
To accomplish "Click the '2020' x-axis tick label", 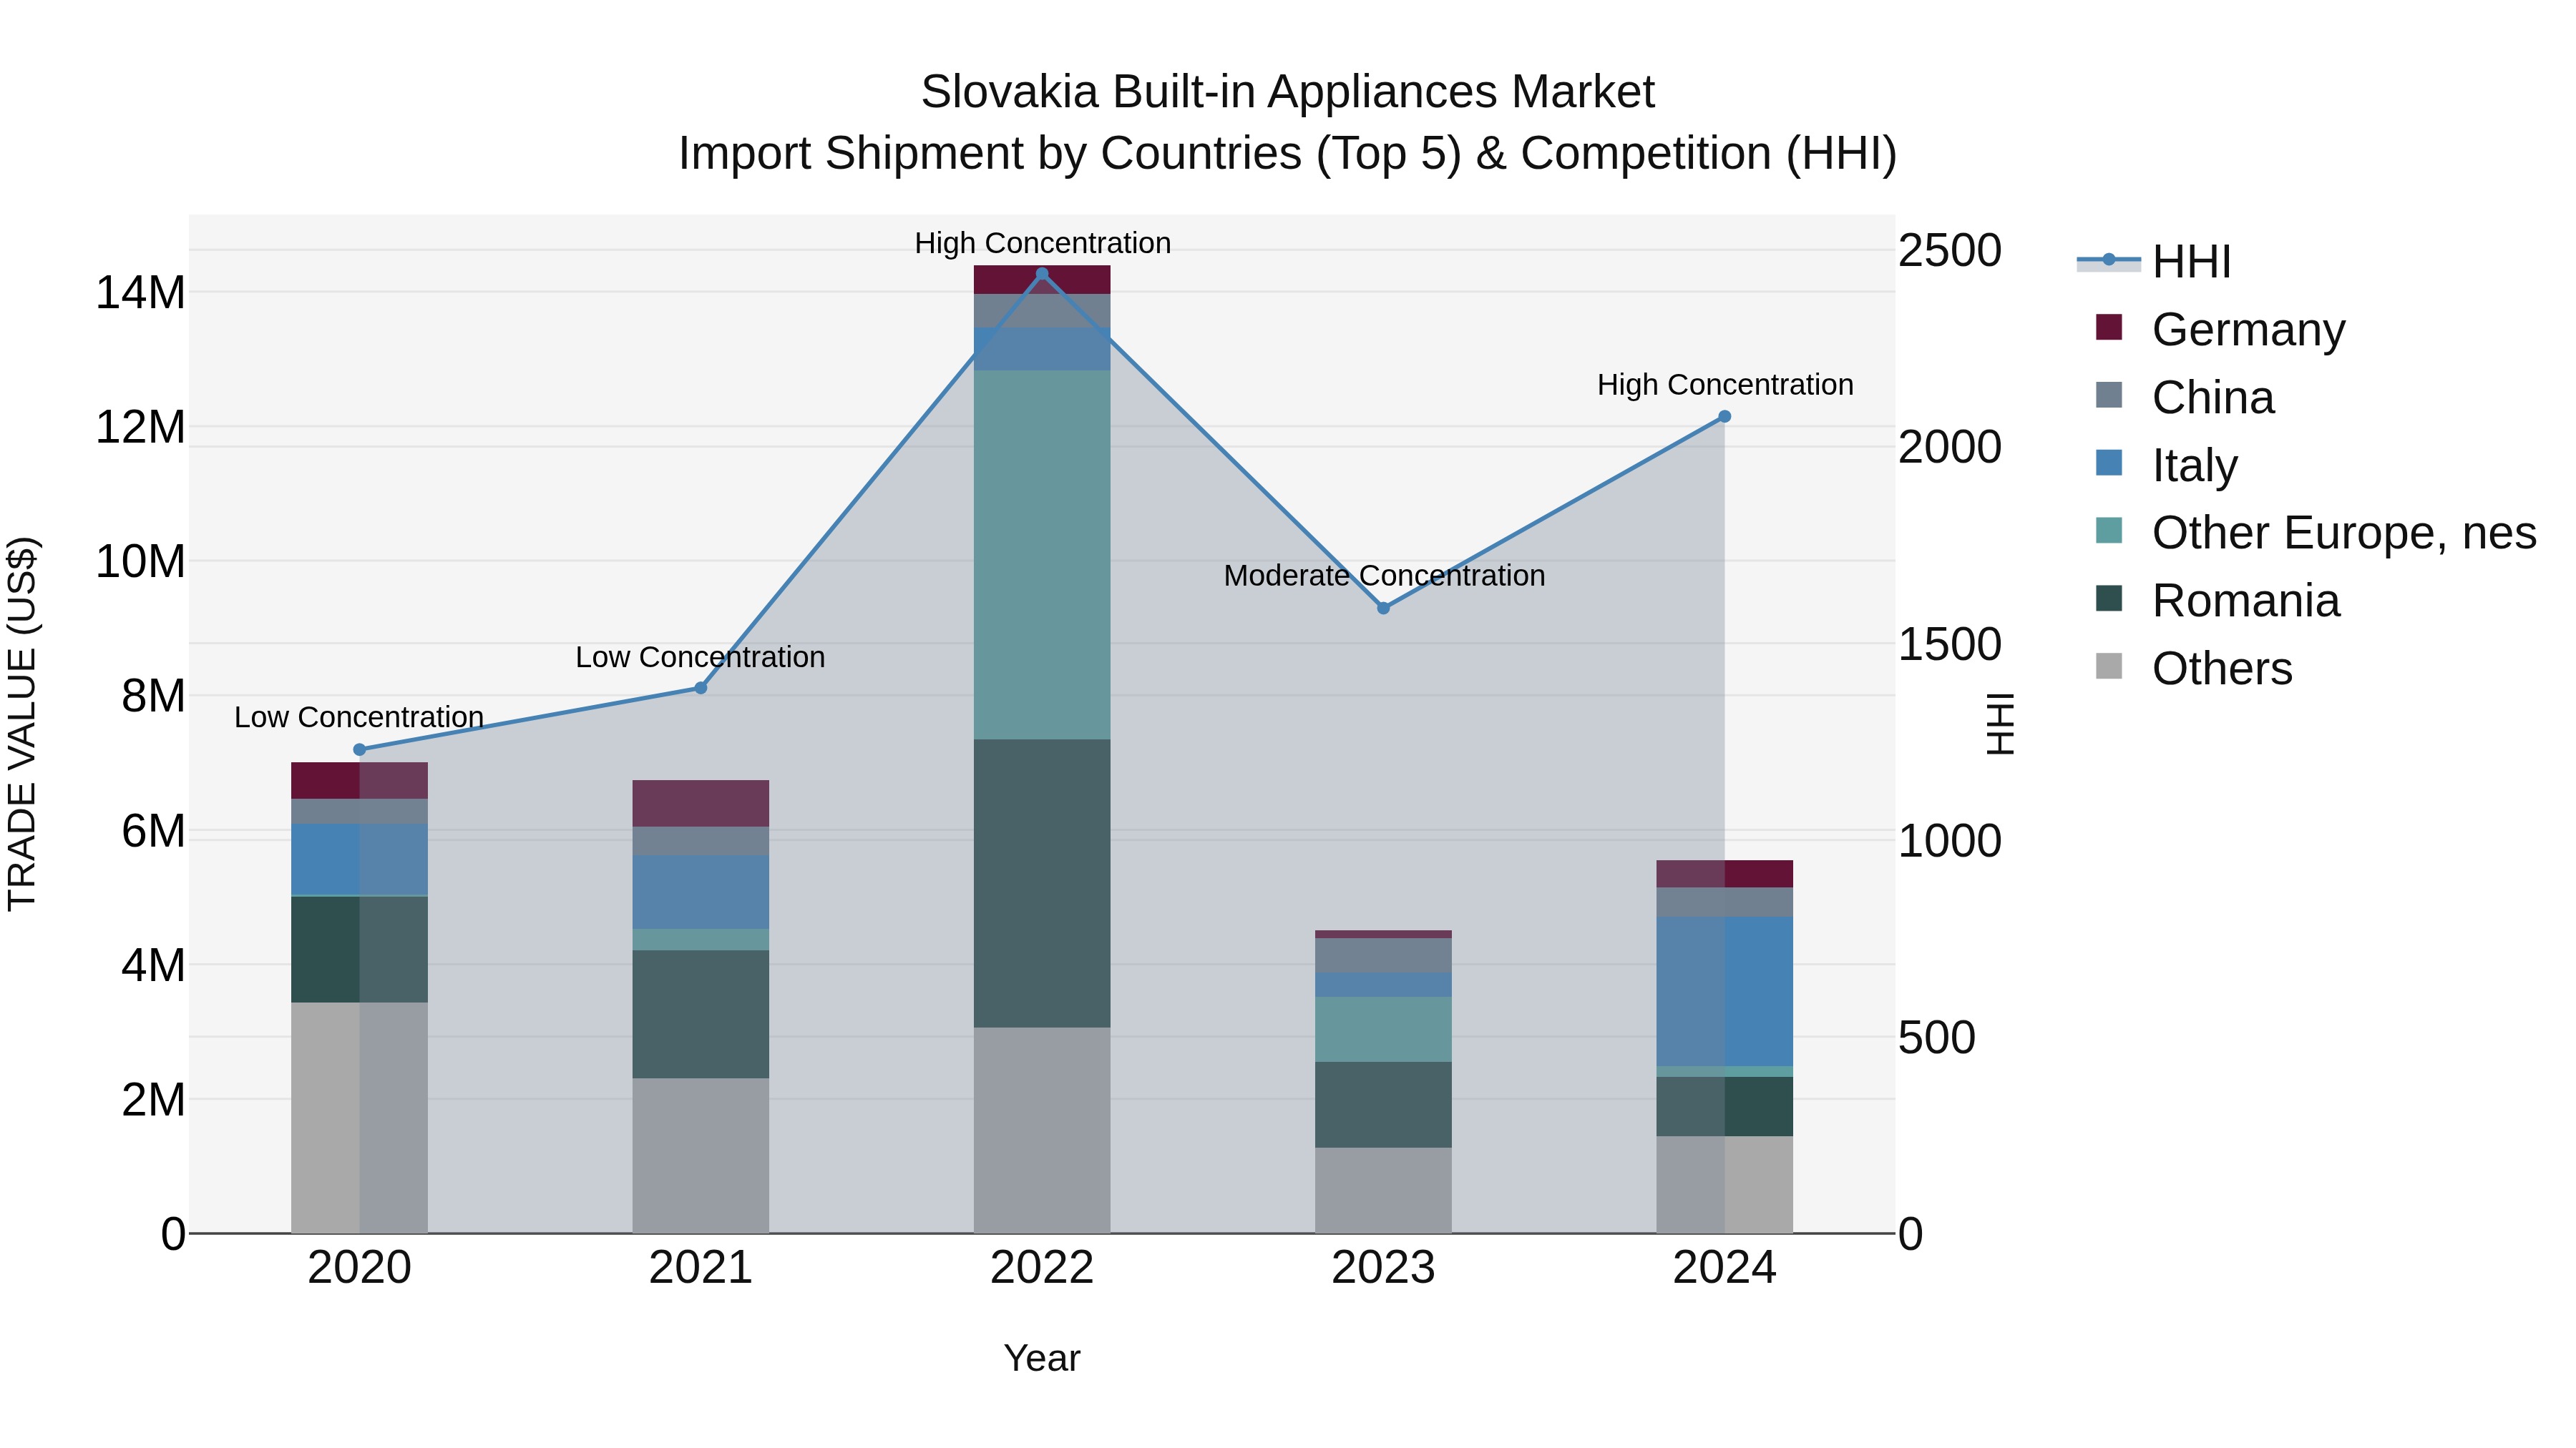I will (360, 1268).
